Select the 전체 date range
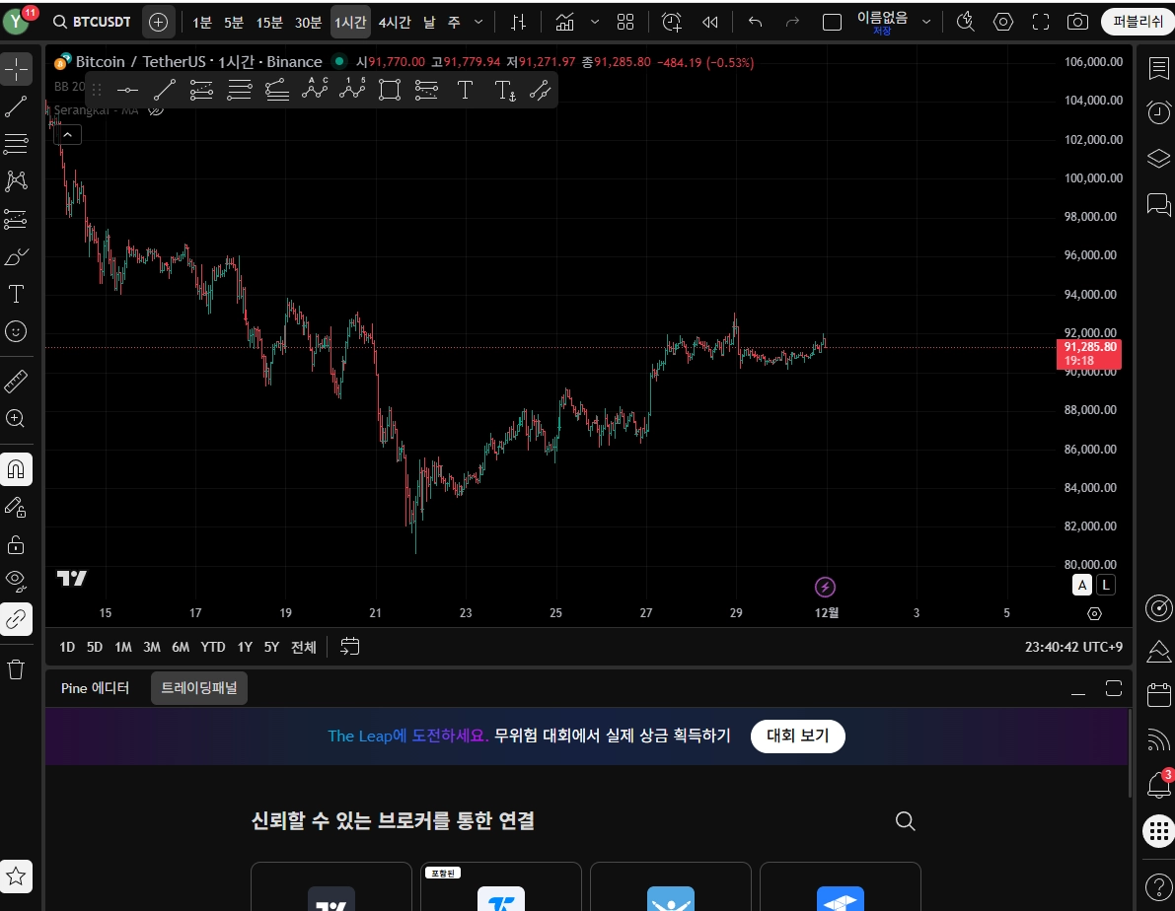 (x=304, y=647)
